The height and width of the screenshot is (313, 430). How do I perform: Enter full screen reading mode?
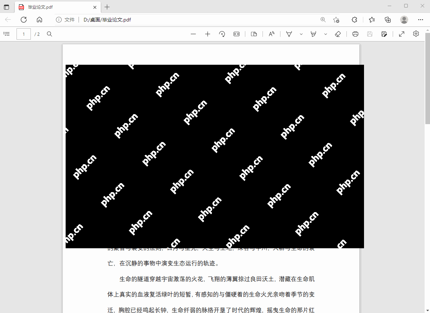(x=401, y=34)
